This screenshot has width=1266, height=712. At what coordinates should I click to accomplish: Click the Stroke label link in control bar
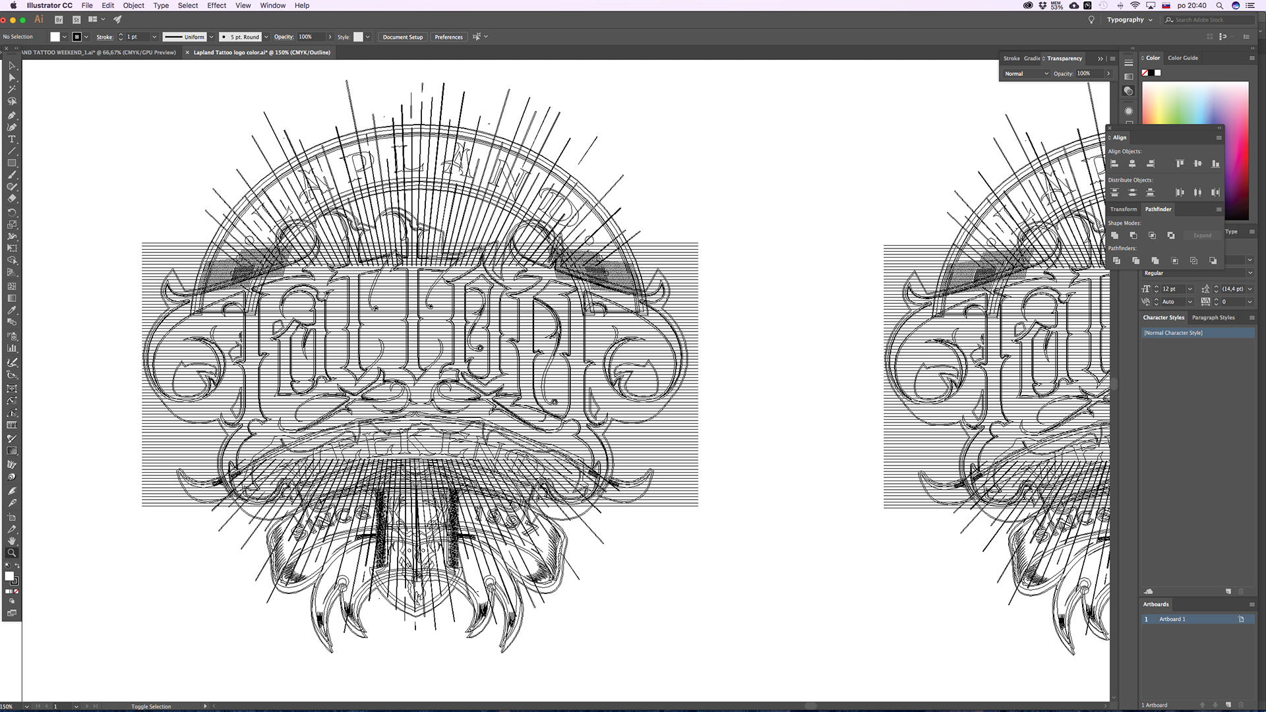tap(105, 37)
